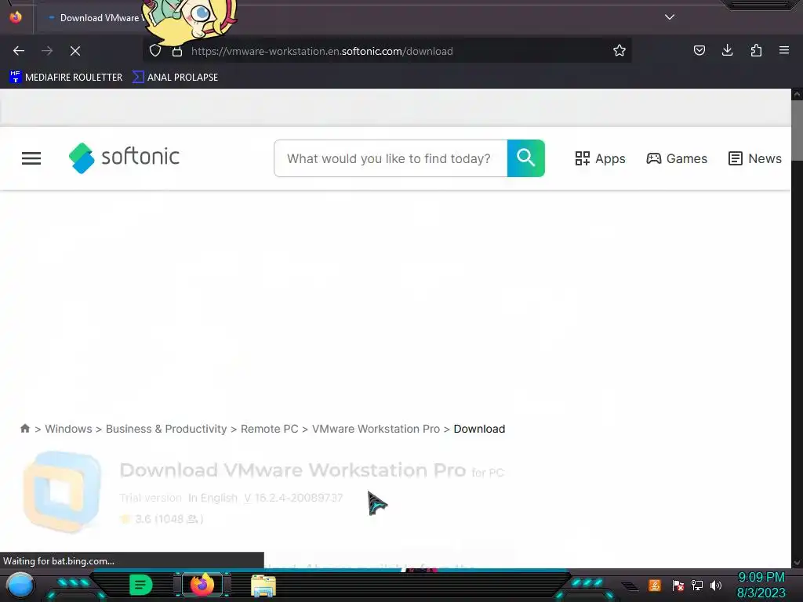Open the News section
The image size is (803, 602).
point(755,158)
